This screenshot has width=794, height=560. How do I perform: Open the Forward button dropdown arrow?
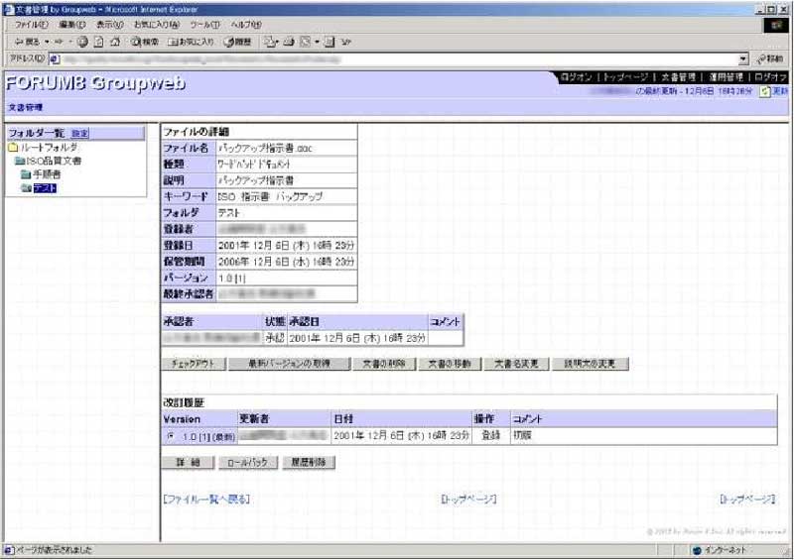69,42
